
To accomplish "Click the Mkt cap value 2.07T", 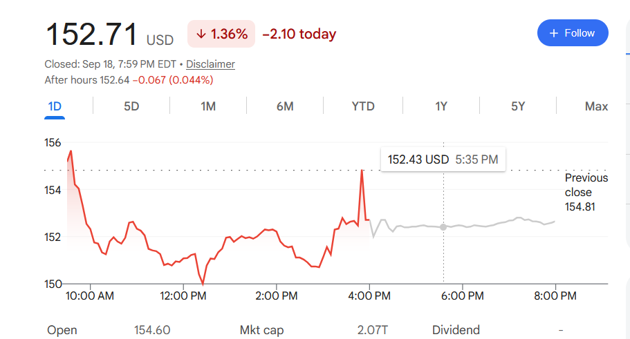I will pyautogui.click(x=373, y=330).
